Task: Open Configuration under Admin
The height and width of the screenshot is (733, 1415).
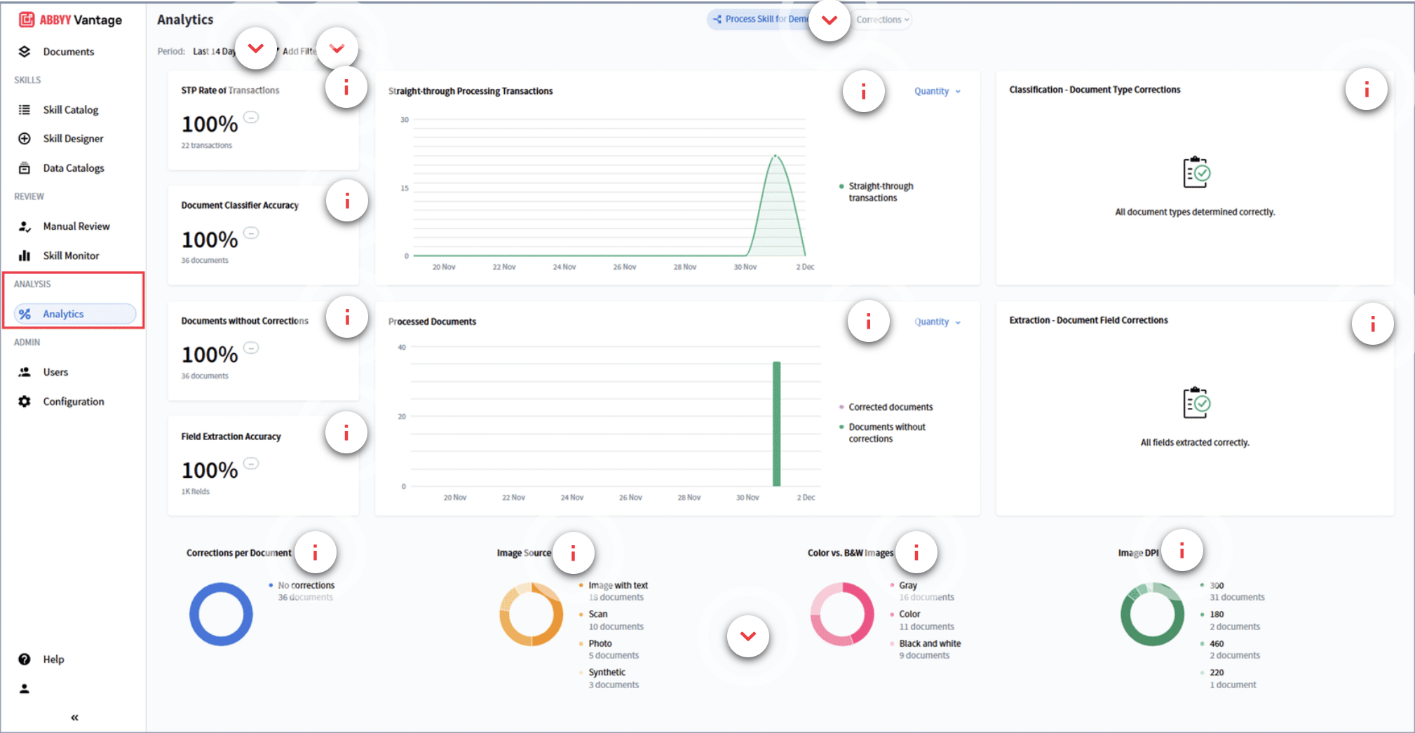Action: 25,401
